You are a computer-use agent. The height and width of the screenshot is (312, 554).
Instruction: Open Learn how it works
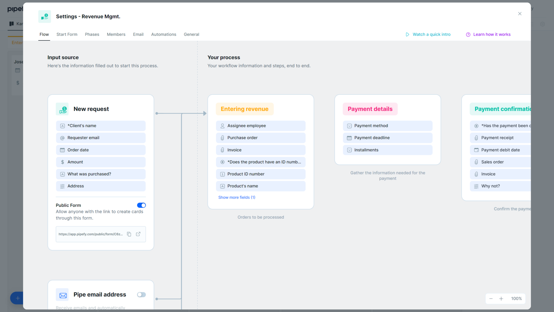coord(492,34)
